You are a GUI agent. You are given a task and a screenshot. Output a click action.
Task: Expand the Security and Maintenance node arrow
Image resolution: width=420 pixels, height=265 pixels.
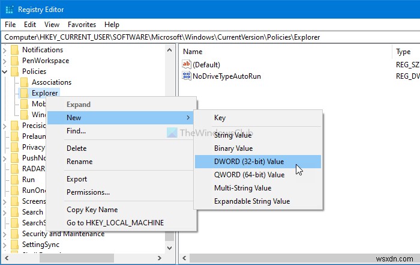click(x=5, y=234)
